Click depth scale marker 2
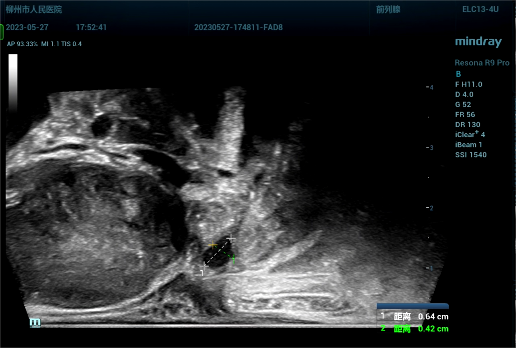 430,208
